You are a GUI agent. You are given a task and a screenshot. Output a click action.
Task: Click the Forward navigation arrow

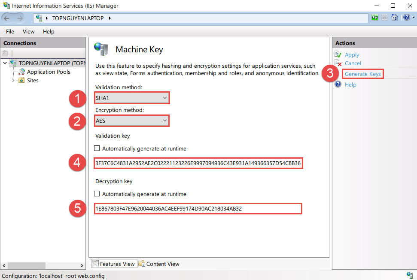pos(20,18)
